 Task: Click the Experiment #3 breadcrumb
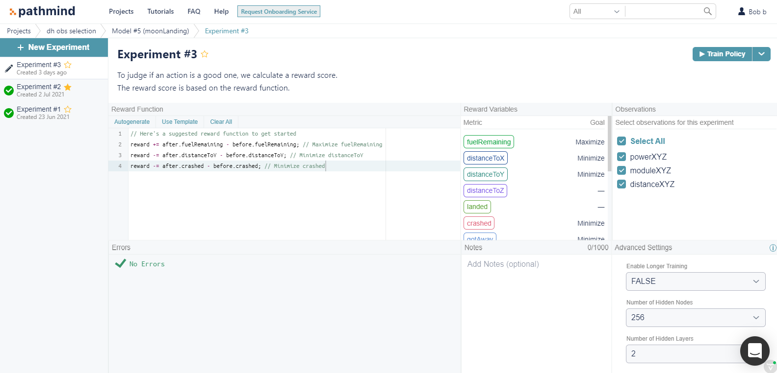227,31
